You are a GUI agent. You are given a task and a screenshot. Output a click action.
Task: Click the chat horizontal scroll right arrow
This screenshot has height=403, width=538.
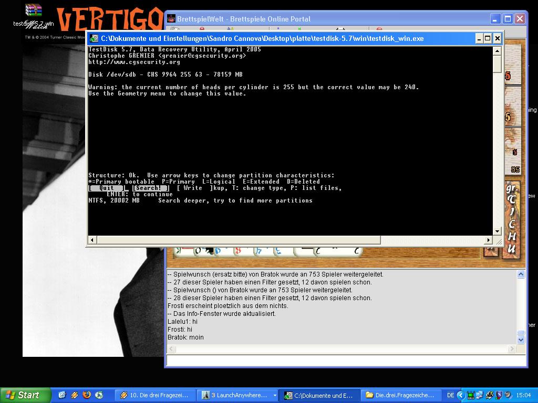pos(512,349)
